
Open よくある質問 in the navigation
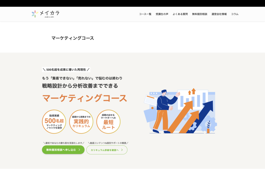[180, 14]
